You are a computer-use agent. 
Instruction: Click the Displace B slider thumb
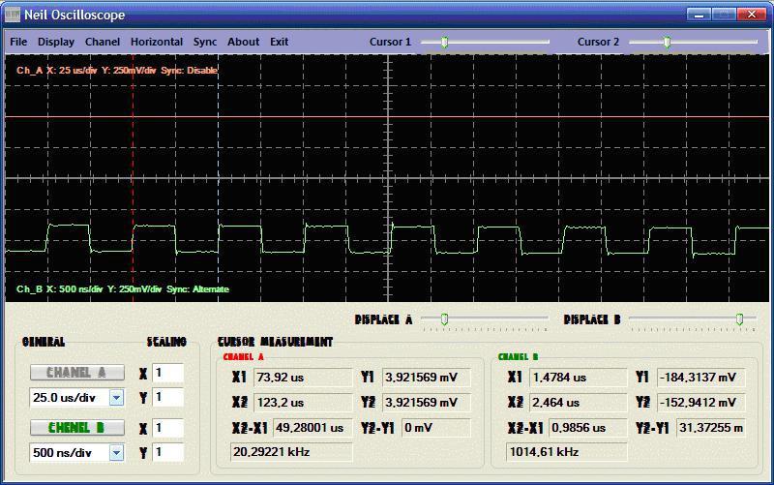(739, 319)
